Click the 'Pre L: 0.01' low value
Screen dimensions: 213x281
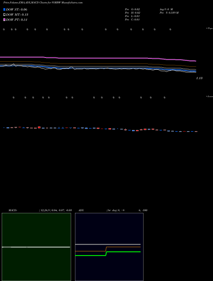point(132,16)
